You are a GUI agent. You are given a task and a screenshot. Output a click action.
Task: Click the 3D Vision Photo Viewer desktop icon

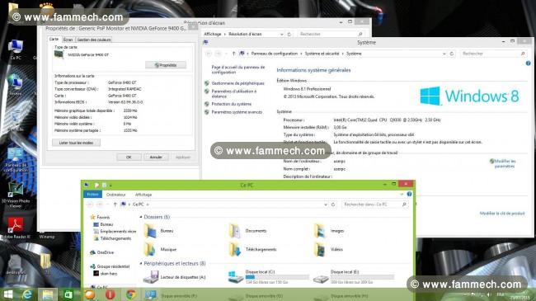(x=16, y=195)
